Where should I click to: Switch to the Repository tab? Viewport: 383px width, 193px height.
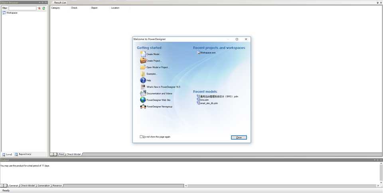(23, 154)
